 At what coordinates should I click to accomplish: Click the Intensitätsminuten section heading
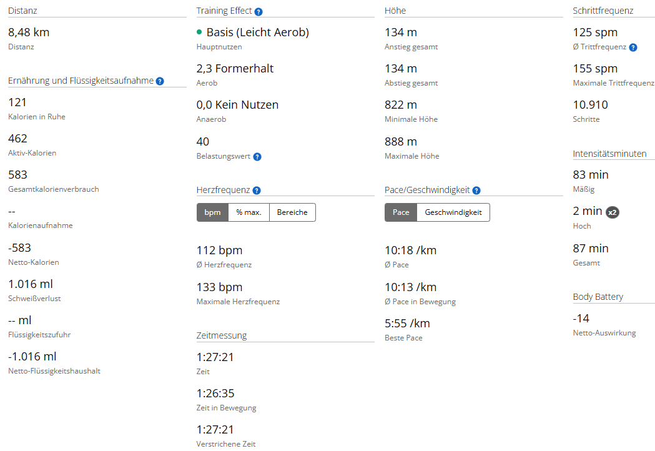click(610, 154)
